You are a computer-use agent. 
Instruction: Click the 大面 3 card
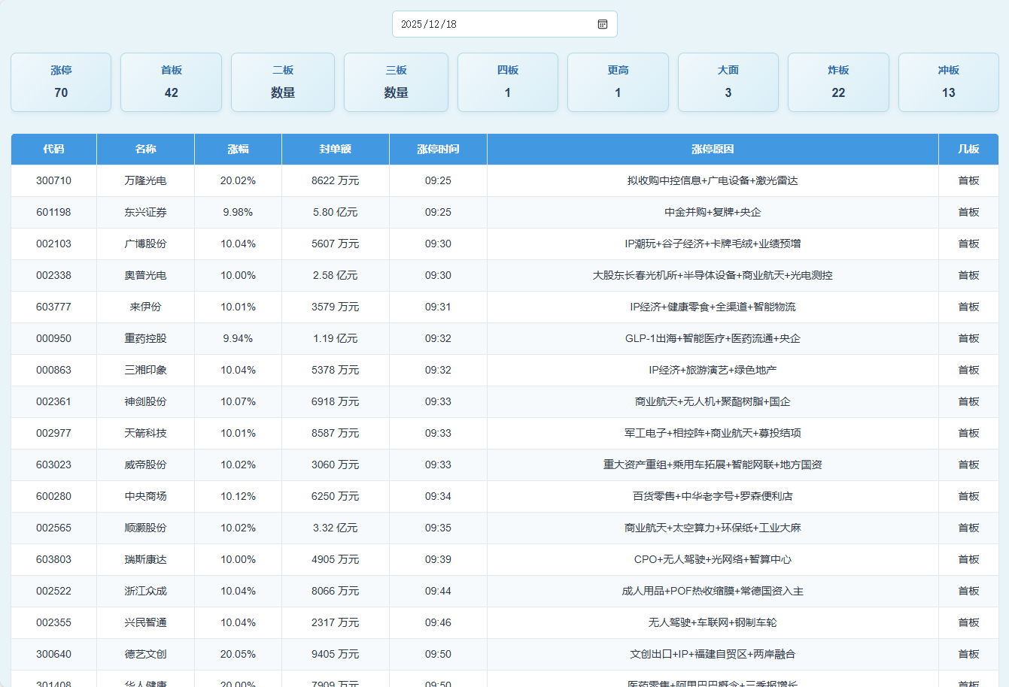[728, 82]
